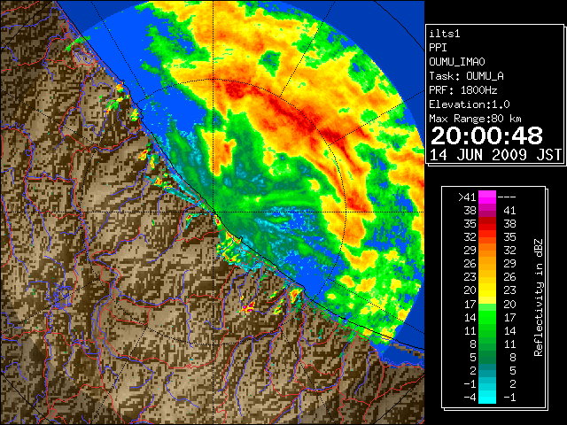Screen dimensions: 567x425
Task: Click the '-4' legend label
Action: coord(470,398)
